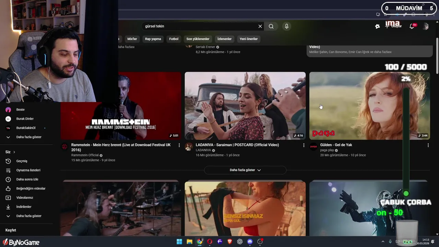Viewport: 439px width, 247px height.
Task: Open ChatGPT app from the taskbar
Action: pos(240,242)
